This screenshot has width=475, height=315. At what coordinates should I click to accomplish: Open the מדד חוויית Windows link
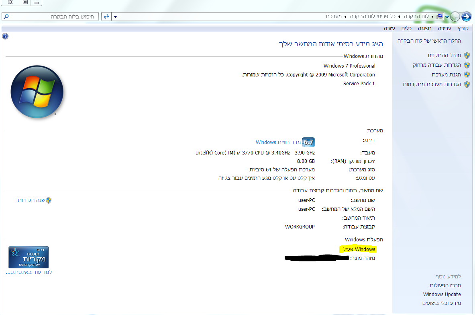(x=278, y=142)
